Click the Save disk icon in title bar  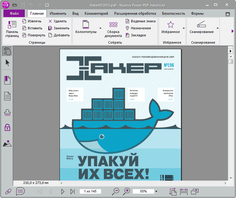(23, 5)
